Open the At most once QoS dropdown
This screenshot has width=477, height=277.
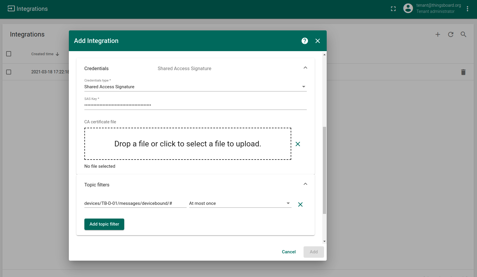click(240, 203)
